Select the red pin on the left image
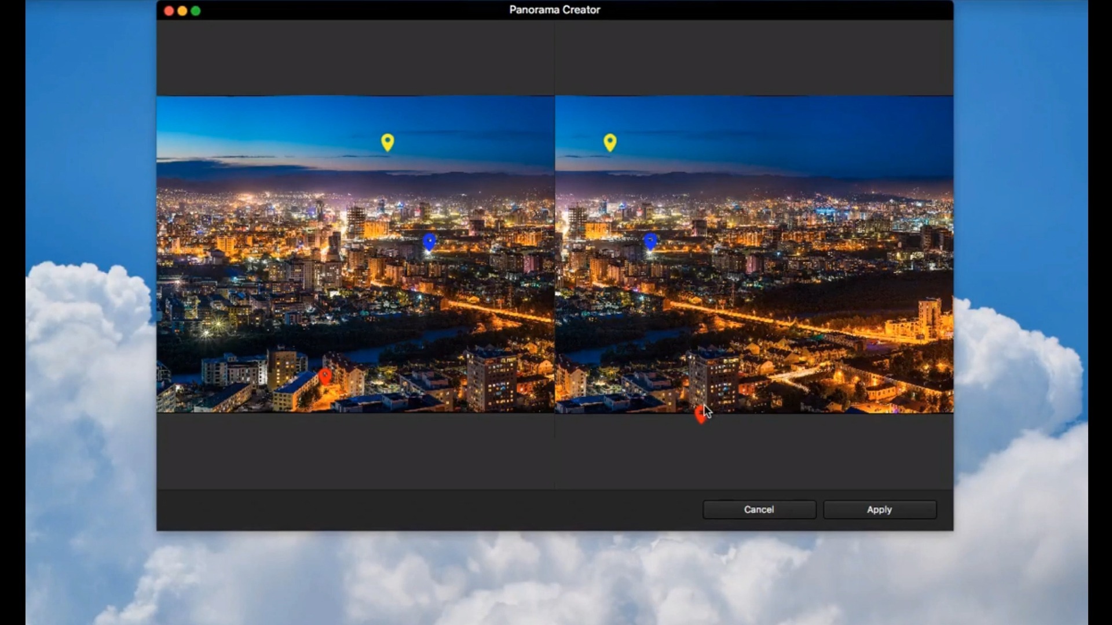The image size is (1112, 625). [325, 377]
